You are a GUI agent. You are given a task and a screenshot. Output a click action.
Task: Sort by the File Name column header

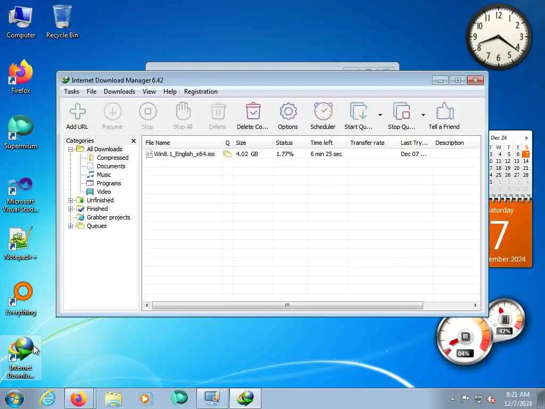pyautogui.click(x=183, y=143)
